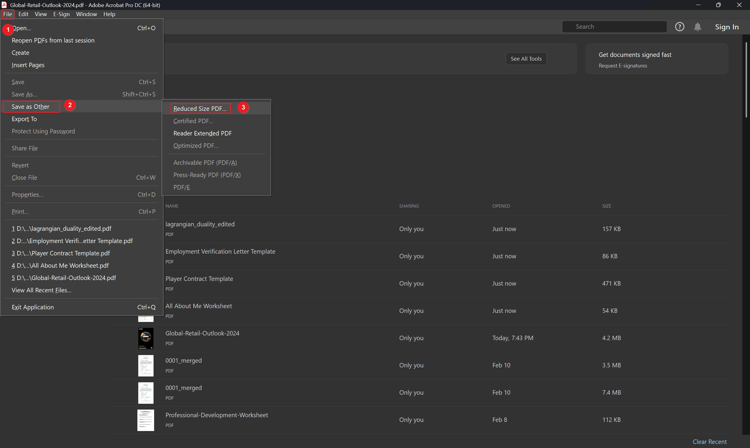
Task: Open recent file lagrangian_duality_edited.pdf from File menu
Action: 62,228
